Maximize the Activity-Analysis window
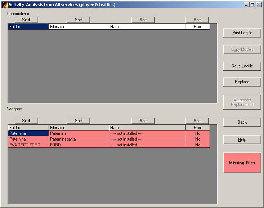This screenshot has height=208, width=264. (x=252, y=5)
